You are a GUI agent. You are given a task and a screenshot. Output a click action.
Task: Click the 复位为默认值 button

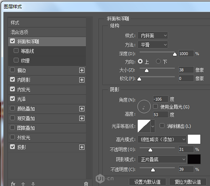tap(188, 182)
